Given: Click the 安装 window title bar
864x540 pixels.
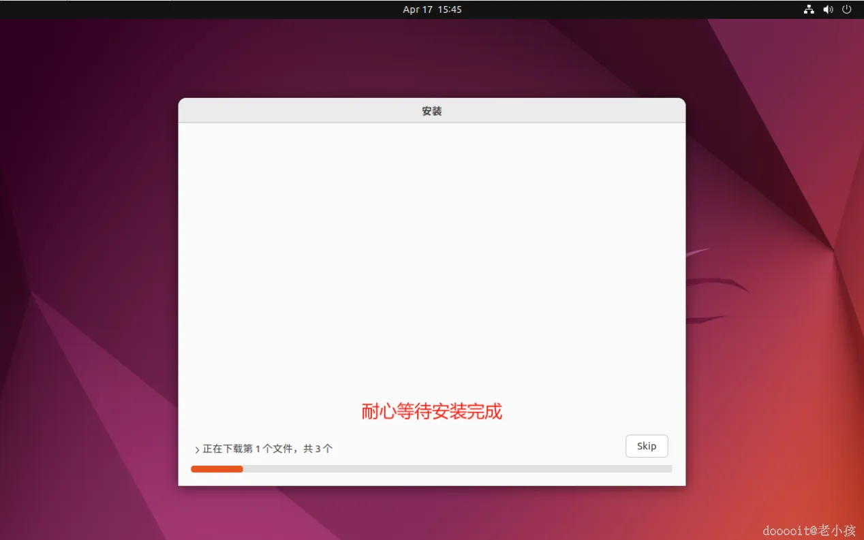Looking at the screenshot, I should click(431, 110).
